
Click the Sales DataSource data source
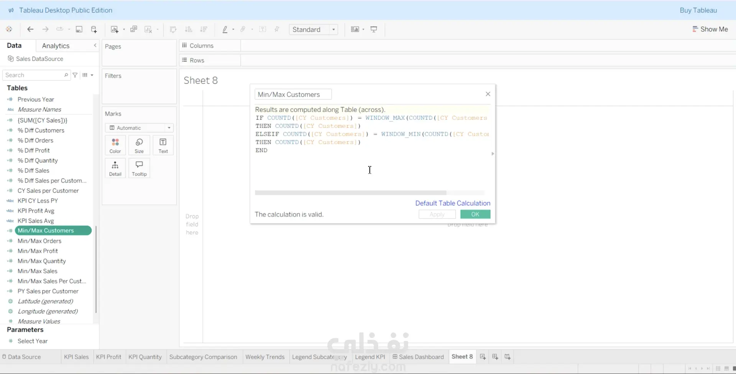click(x=39, y=59)
